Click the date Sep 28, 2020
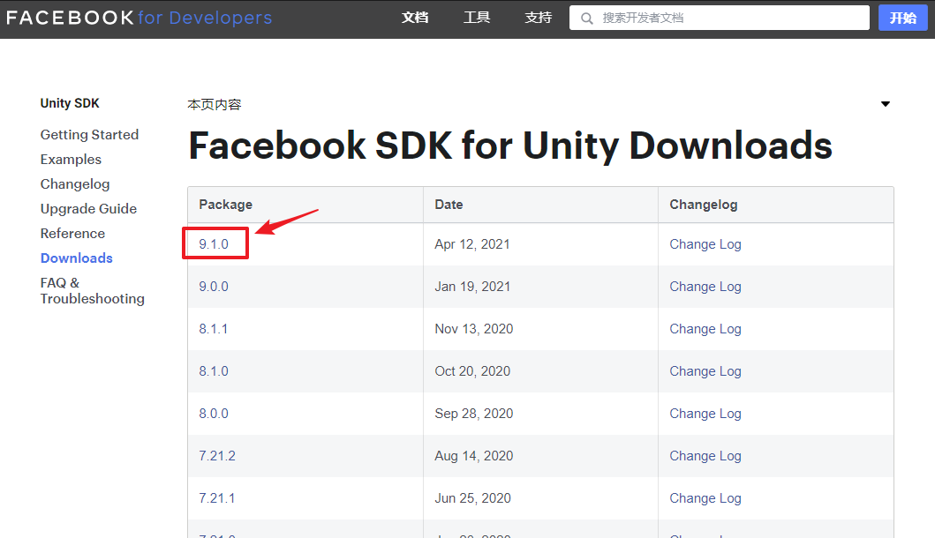Image resolution: width=935 pixels, height=538 pixels. [x=474, y=414]
